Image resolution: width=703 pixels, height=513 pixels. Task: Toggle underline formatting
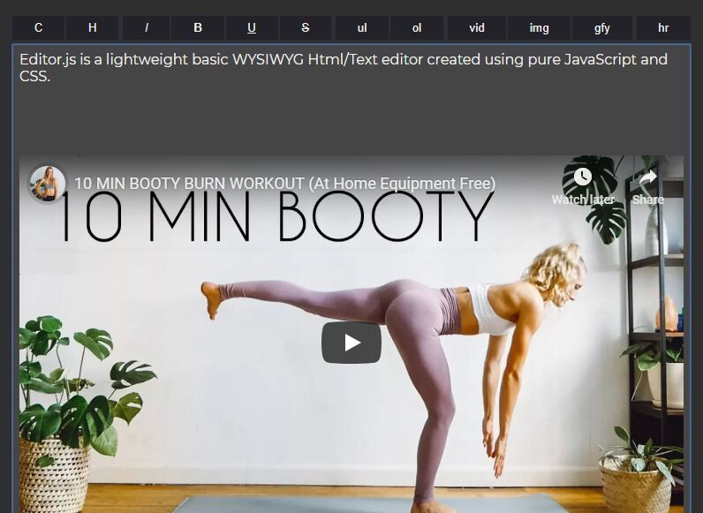coord(252,27)
